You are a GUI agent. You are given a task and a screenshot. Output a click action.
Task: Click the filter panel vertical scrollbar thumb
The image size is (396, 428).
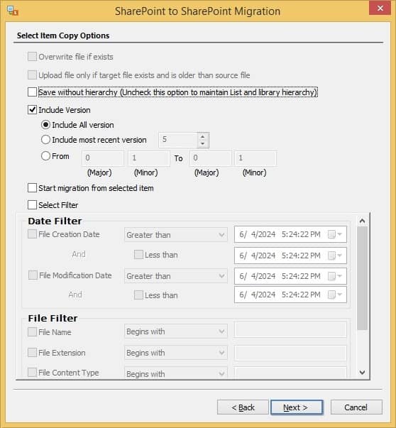[x=363, y=278]
